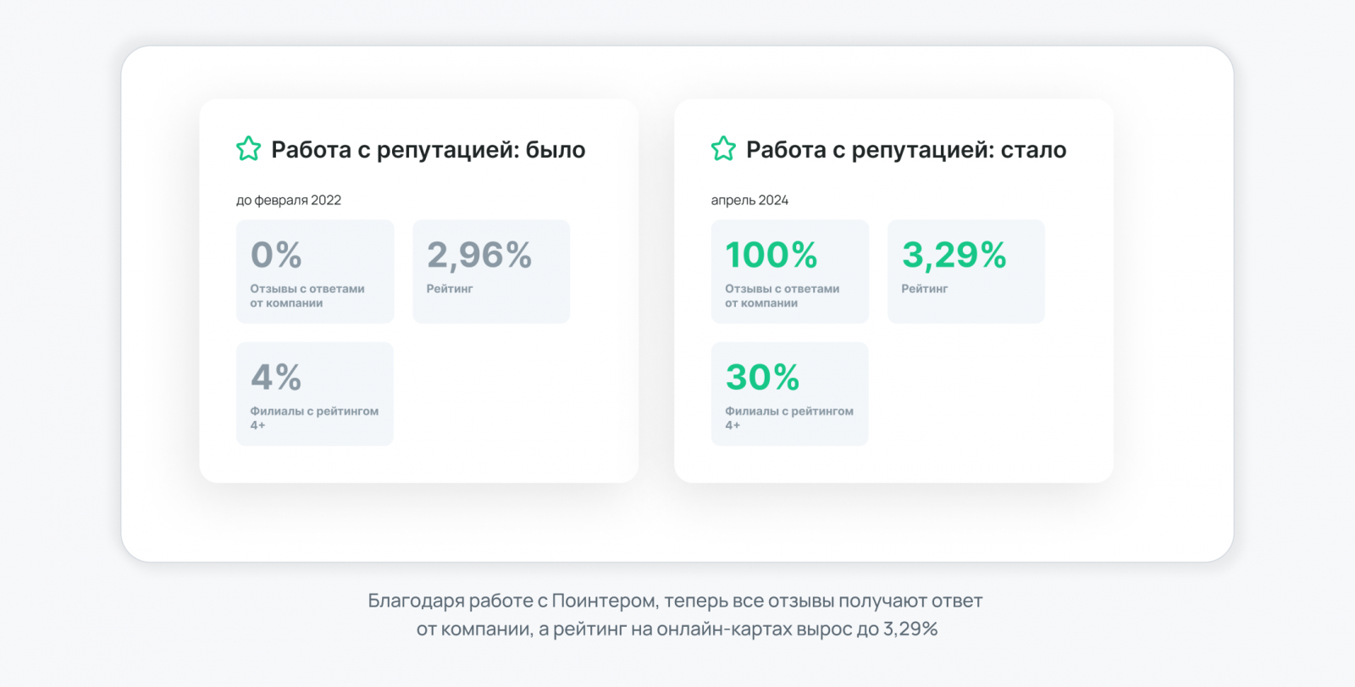The width and height of the screenshot is (1355, 687).
Task: Click the green star beside the "было" heading
Action: tap(248, 149)
